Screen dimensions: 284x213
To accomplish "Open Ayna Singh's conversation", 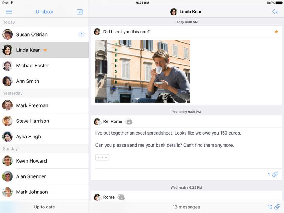I will click(28, 137).
